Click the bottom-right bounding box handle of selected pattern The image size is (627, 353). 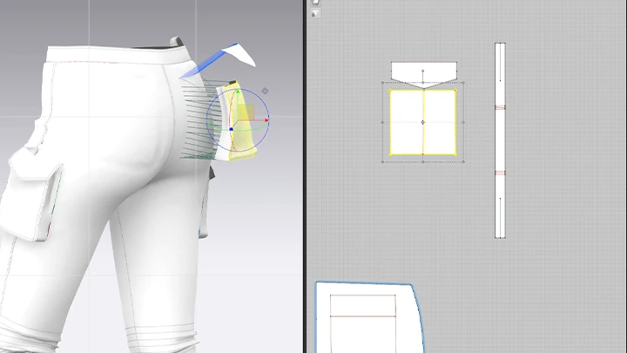[463, 162]
